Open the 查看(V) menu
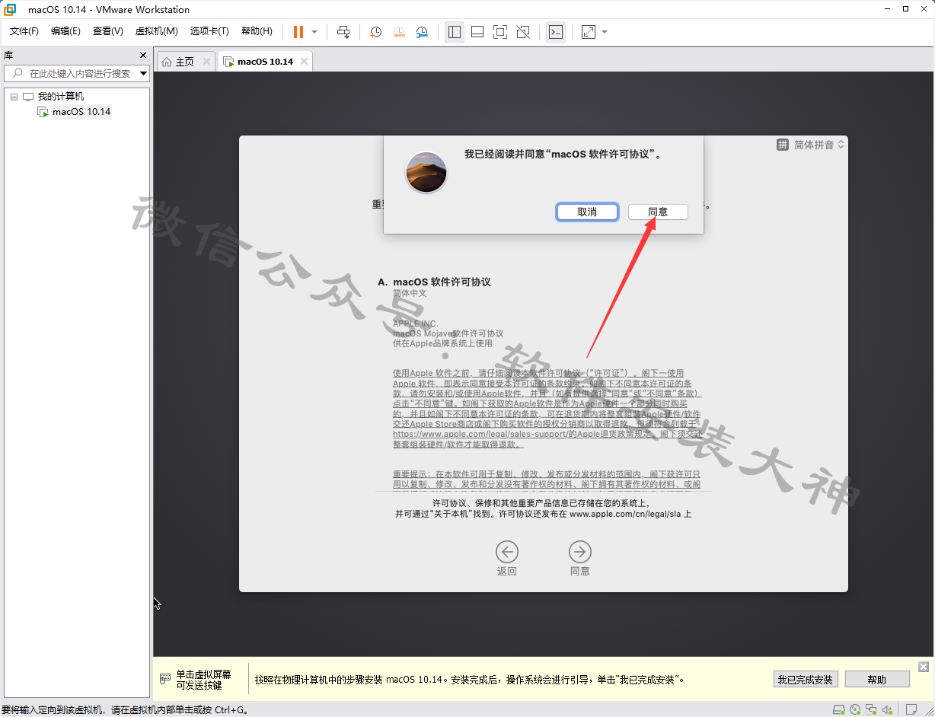 [x=108, y=31]
